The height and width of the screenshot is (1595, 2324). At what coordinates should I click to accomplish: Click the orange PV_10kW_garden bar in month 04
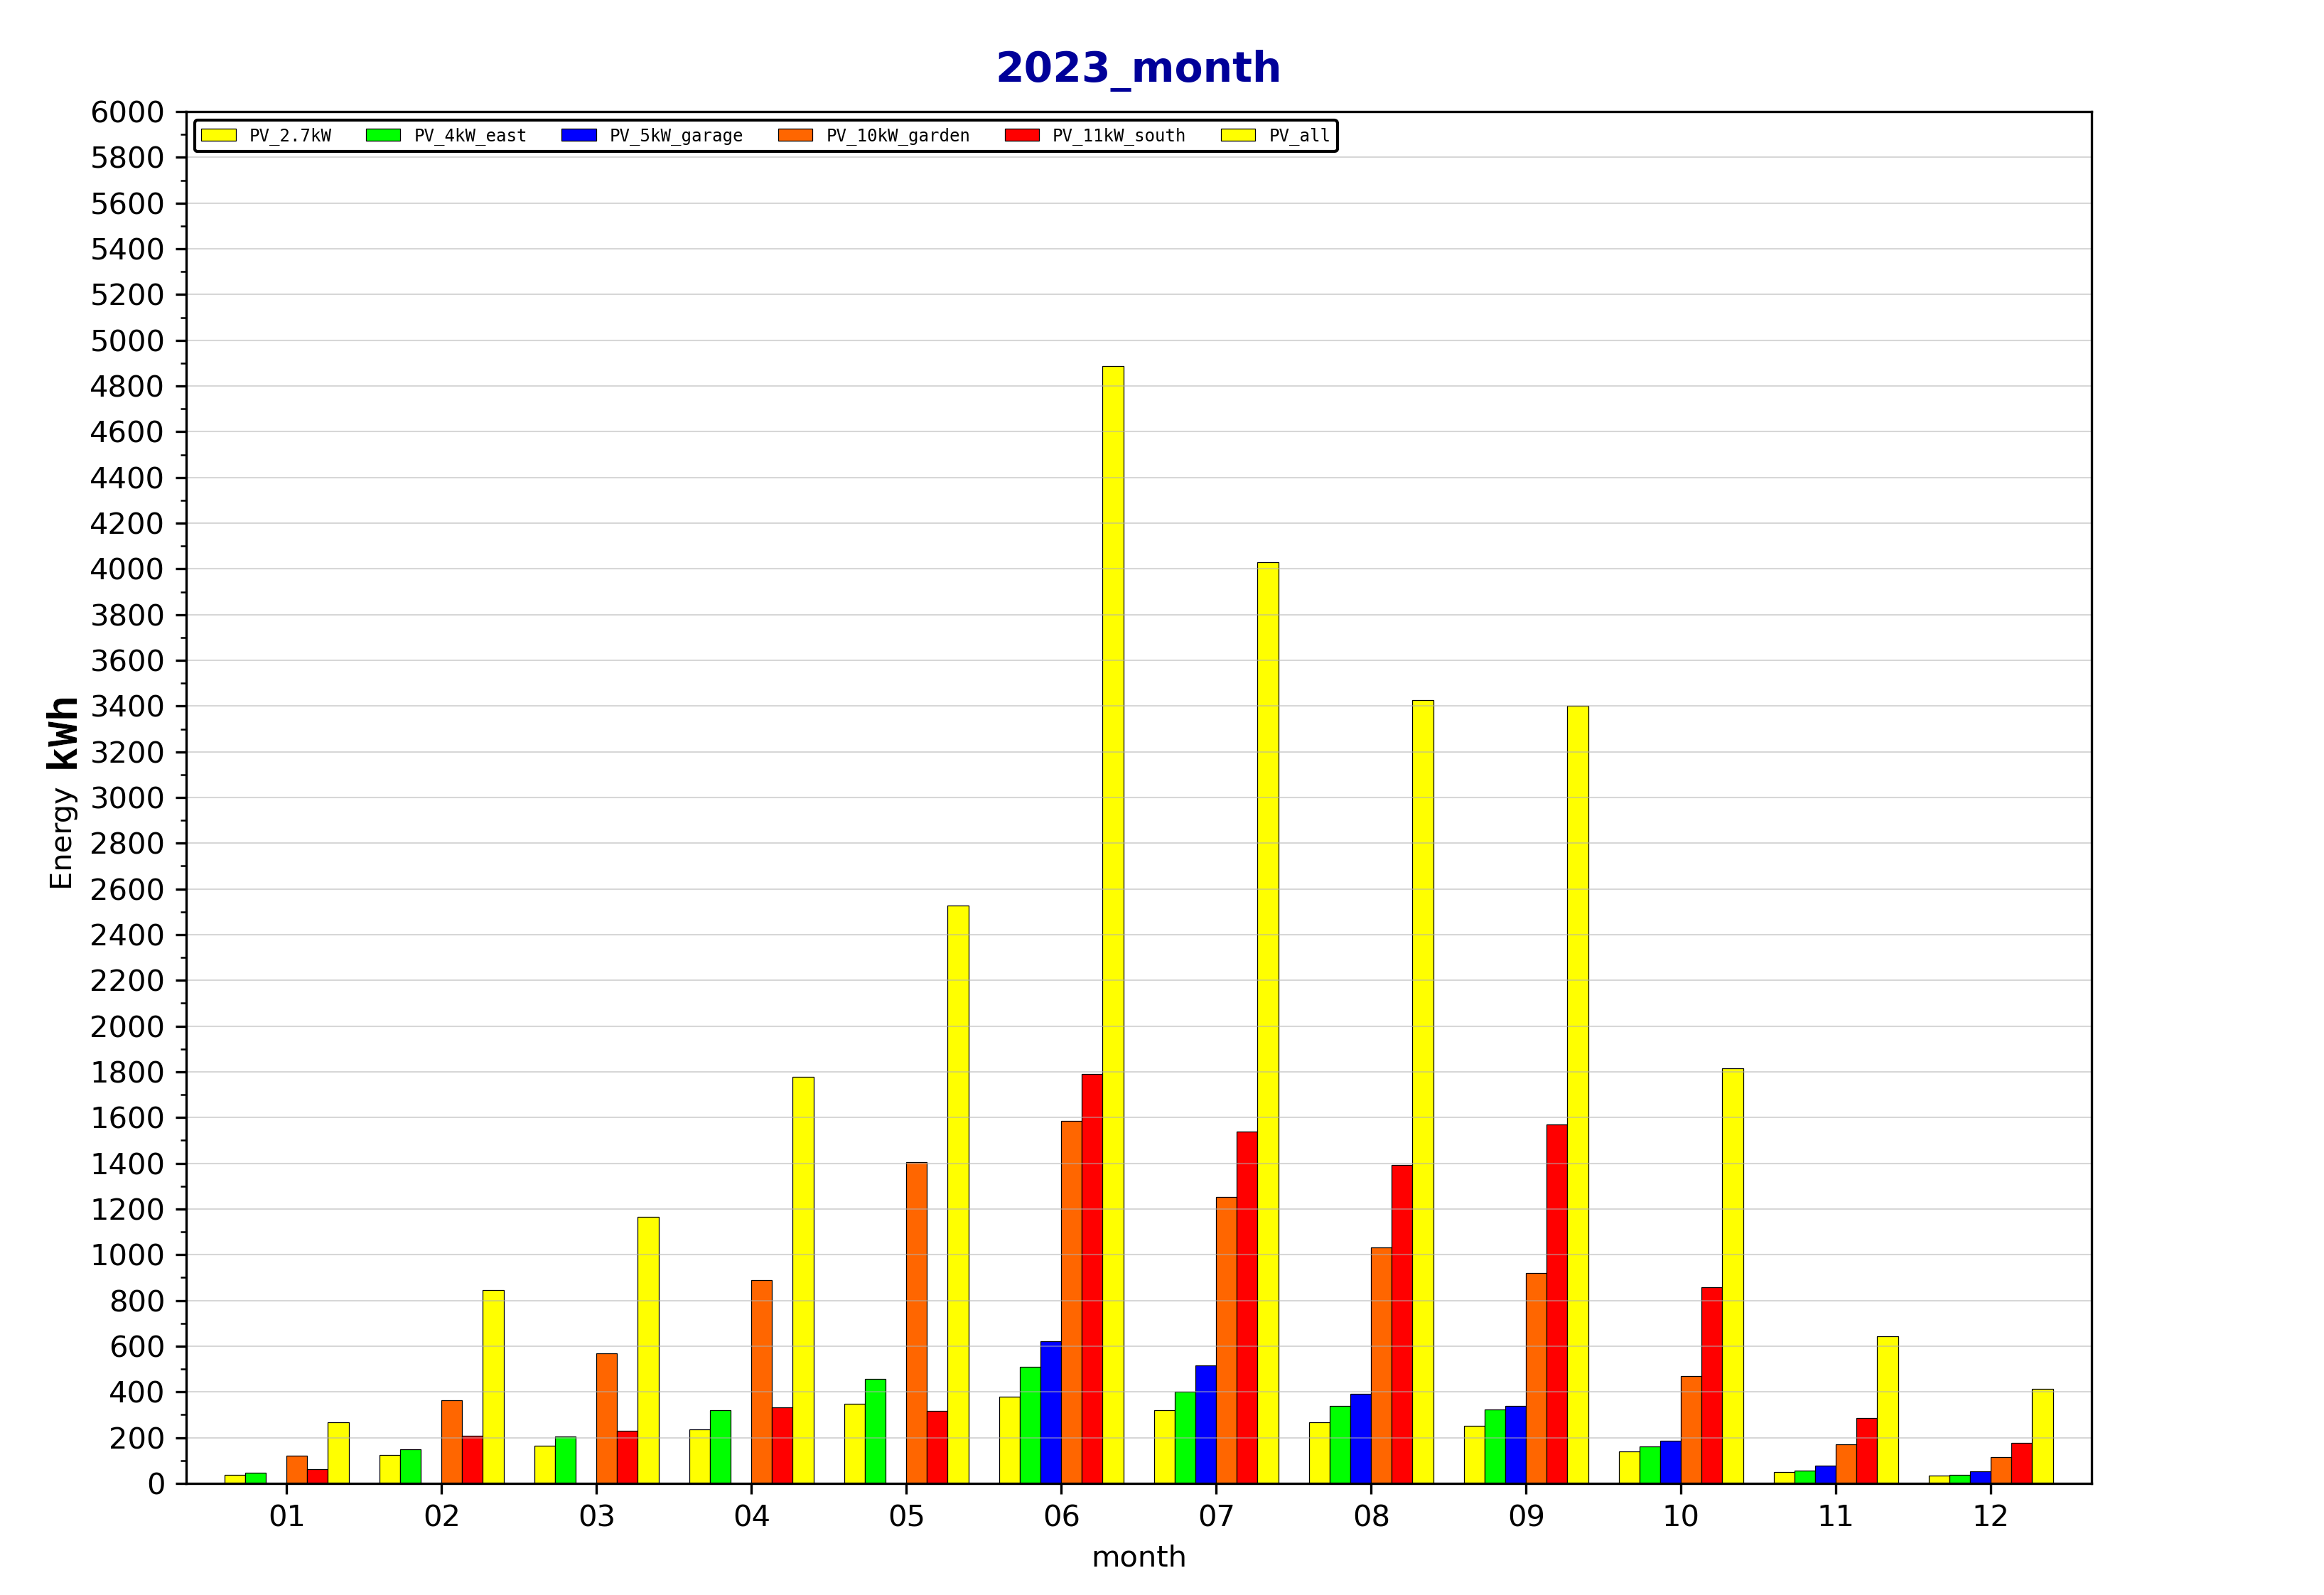pyautogui.click(x=762, y=1382)
